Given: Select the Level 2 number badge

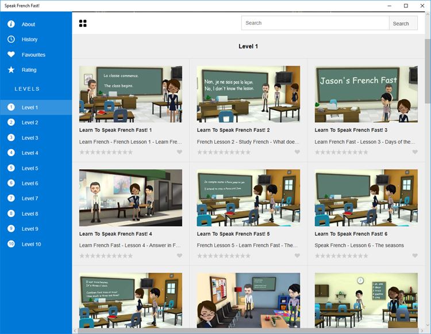Looking at the screenshot, I should click(x=11, y=122).
